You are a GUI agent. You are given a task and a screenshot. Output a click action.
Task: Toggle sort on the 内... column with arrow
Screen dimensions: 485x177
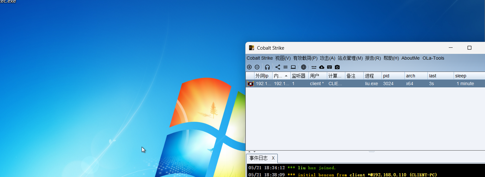[x=281, y=76]
